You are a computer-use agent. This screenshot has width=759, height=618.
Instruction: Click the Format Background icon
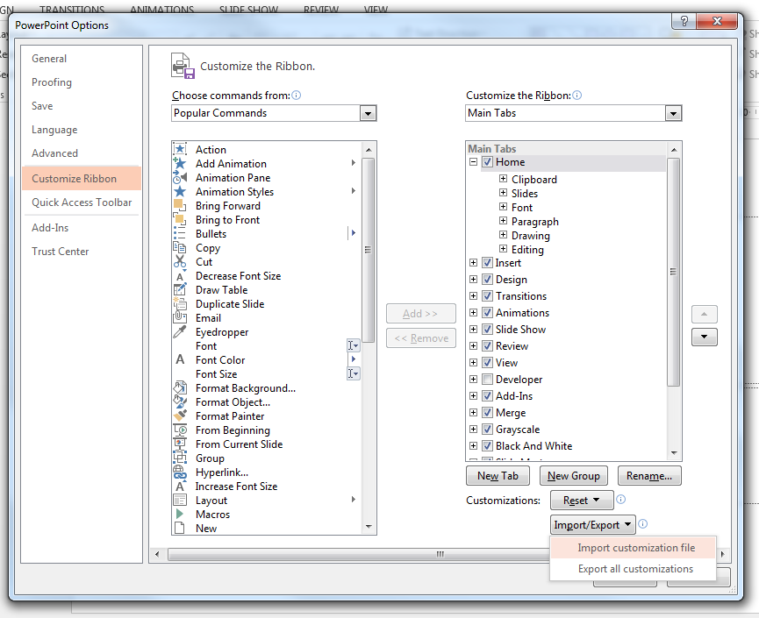click(180, 387)
